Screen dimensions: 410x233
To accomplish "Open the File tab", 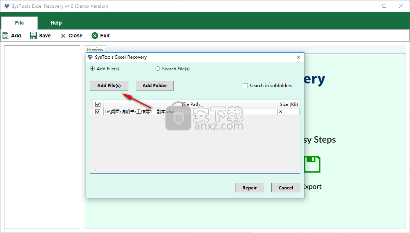I will click(x=19, y=23).
